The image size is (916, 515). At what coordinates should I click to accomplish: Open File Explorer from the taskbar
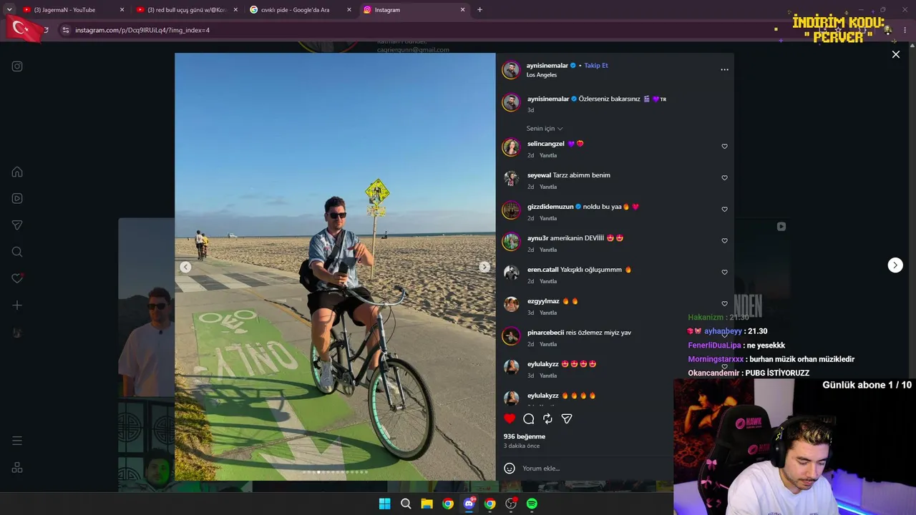[x=427, y=504]
